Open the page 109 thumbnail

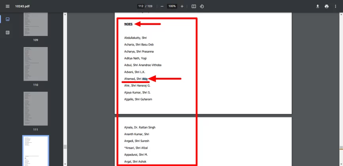pos(36,24)
